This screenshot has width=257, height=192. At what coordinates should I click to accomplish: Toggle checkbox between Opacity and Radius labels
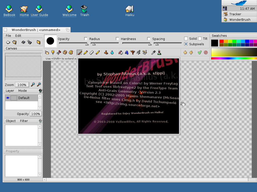[x=86, y=39]
